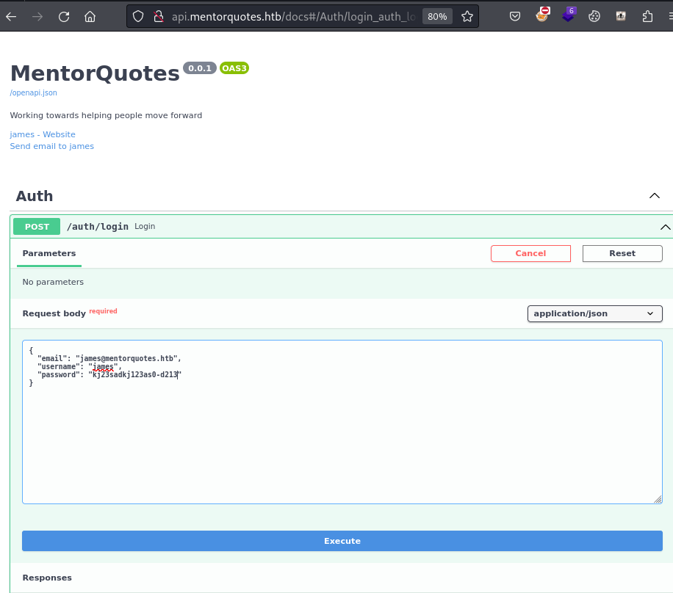Reset zoom via the 80% indicator

pyautogui.click(x=437, y=16)
